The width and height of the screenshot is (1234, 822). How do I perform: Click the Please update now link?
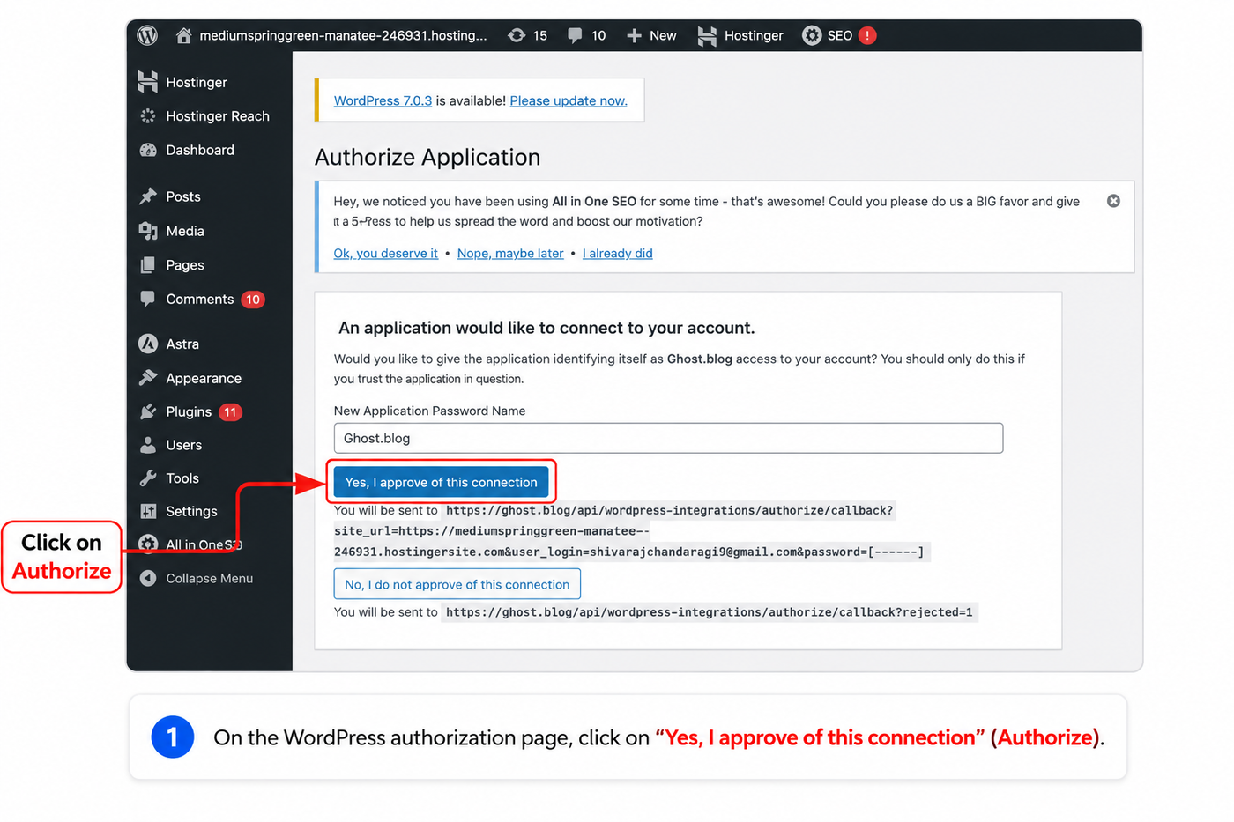pyautogui.click(x=569, y=100)
